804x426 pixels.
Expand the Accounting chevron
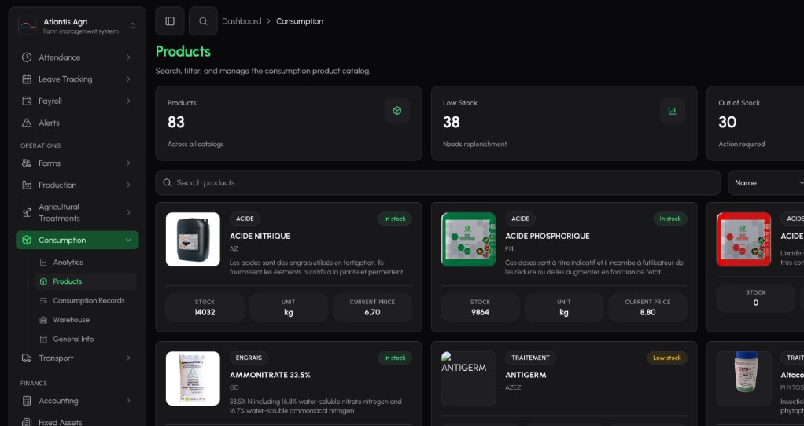pyautogui.click(x=128, y=401)
